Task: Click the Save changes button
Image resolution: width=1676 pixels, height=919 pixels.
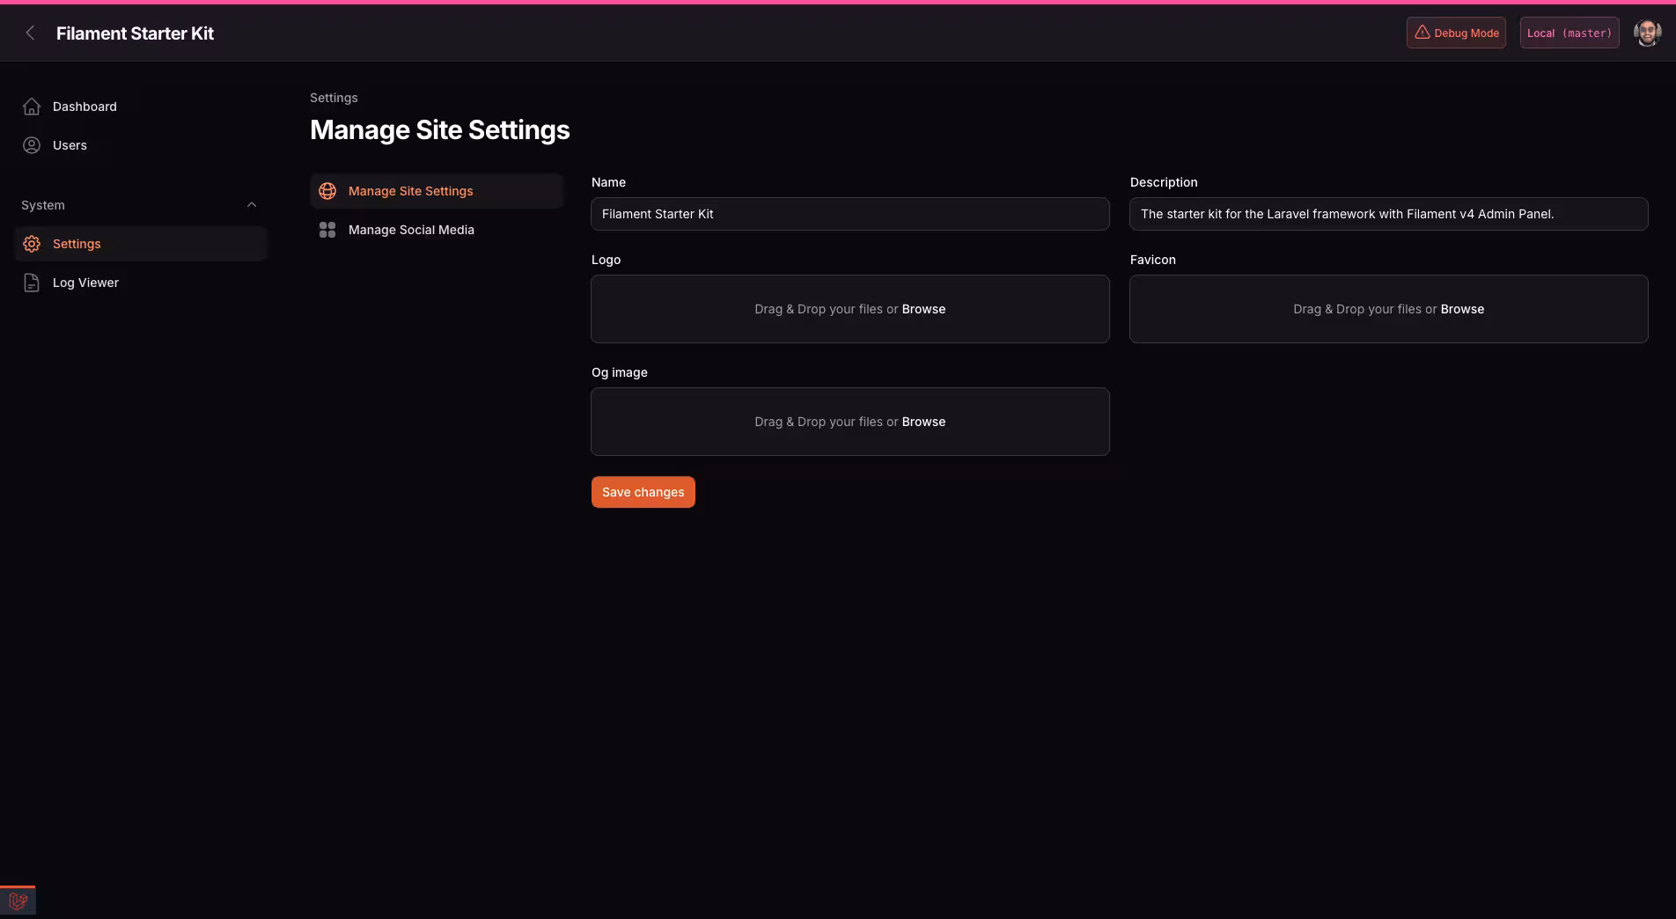Action: point(643,492)
